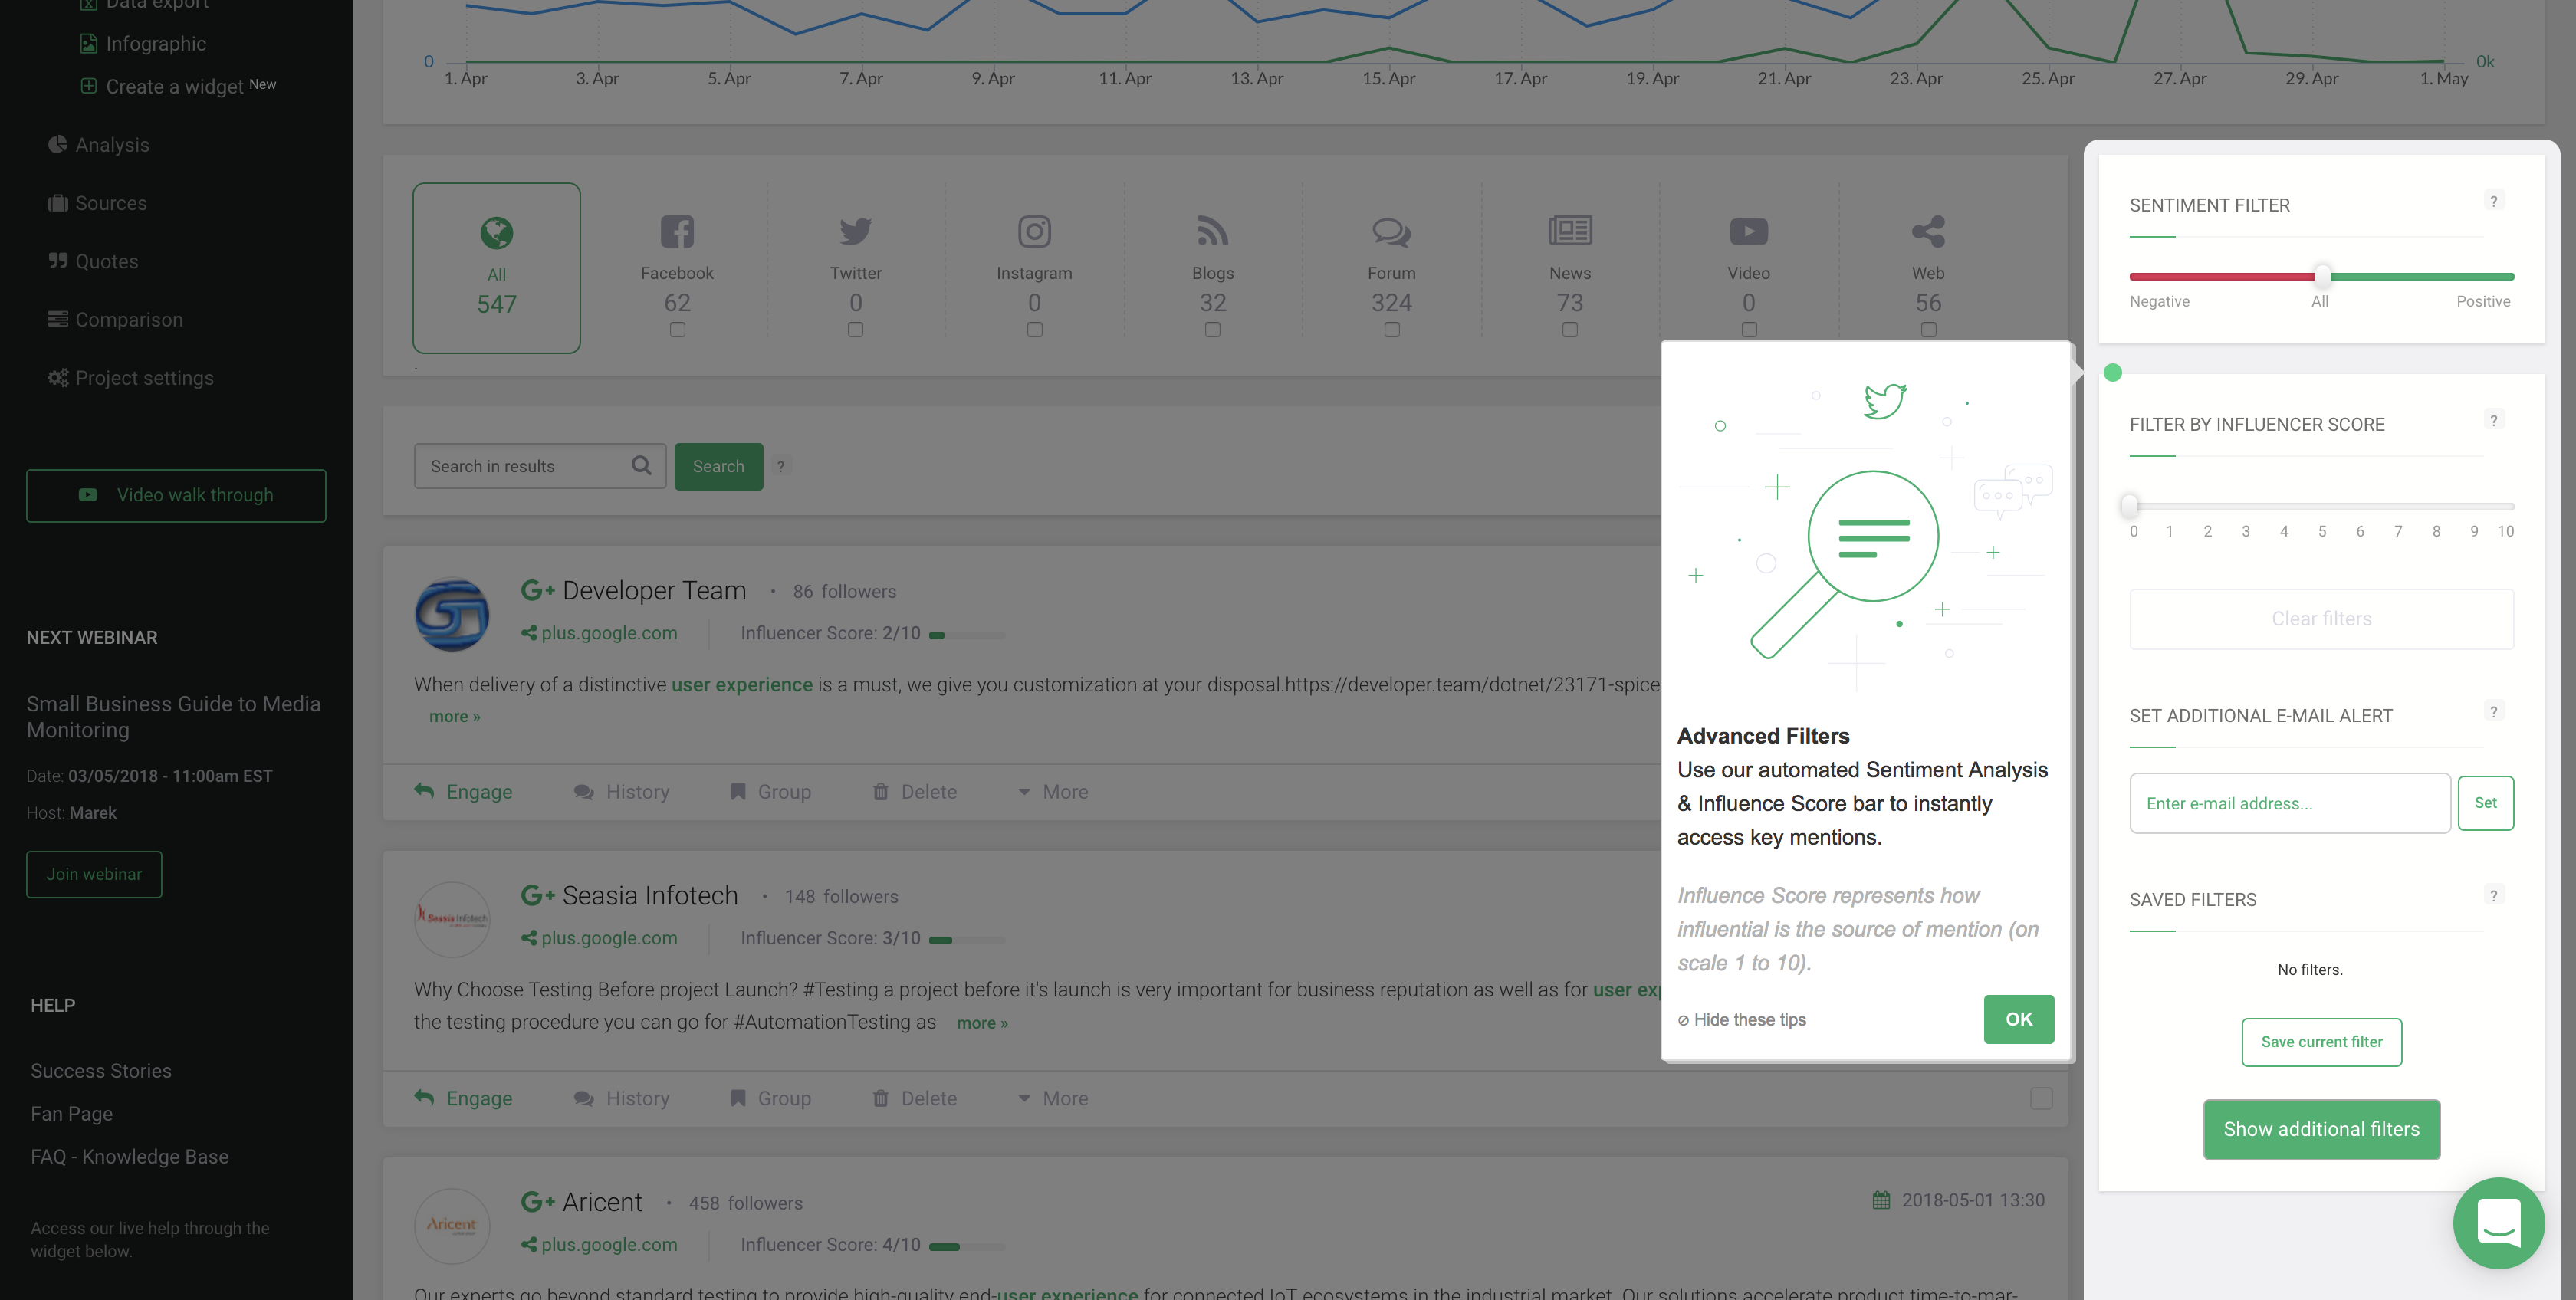Image resolution: width=2576 pixels, height=1300 pixels.
Task: Click the News newspaper icon
Action: 1570,231
